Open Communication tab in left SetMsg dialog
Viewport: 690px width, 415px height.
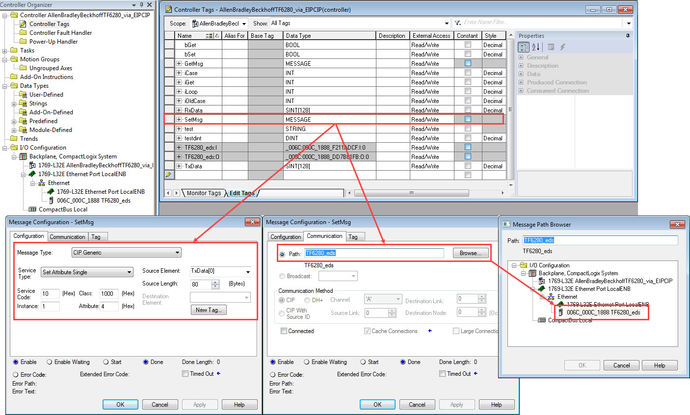(x=68, y=237)
